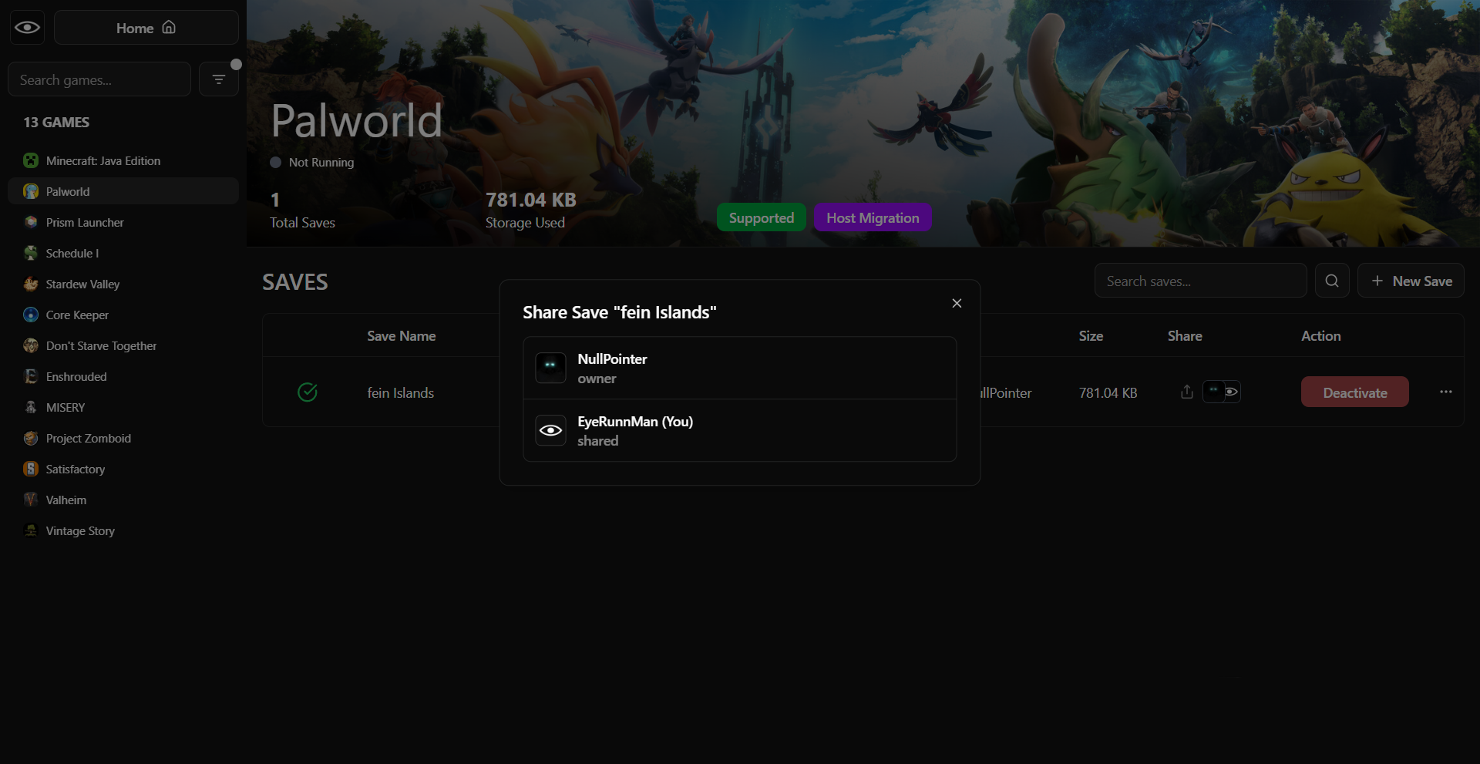Viewport: 1480px width, 764px height.
Task: Click the Don't Starve Together game icon
Action: click(x=31, y=345)
